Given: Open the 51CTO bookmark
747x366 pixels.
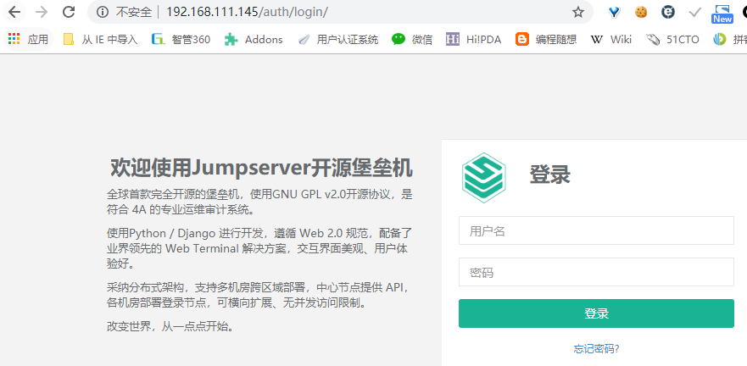Looking at the screenshot, I should click(672, 40).
